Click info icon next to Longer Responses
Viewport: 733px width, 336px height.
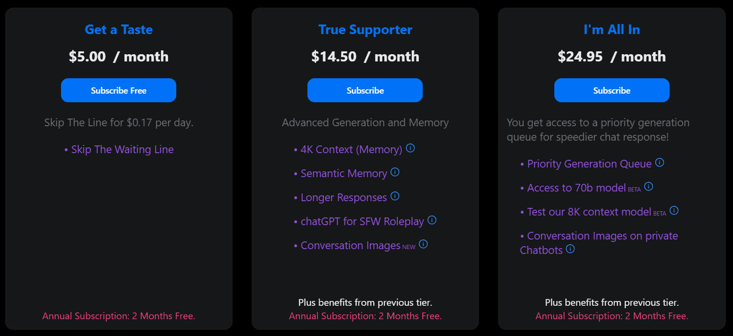(395, 196)
